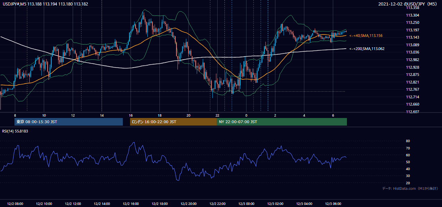Click price level 113.250 on the price axis
The height and width of the screenshot is (207, 442).
tap(412, 22)
